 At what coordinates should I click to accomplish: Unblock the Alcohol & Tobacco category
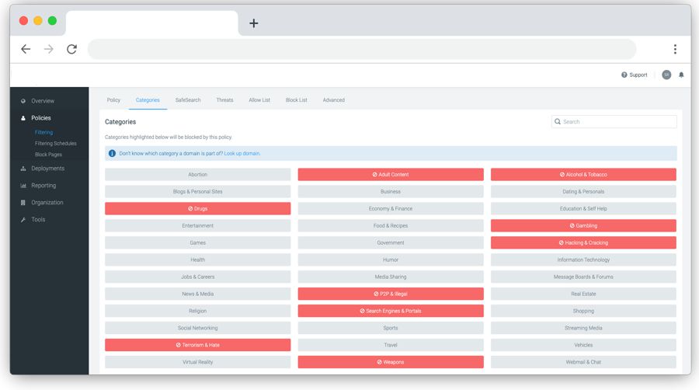click(x=583, y=174)
